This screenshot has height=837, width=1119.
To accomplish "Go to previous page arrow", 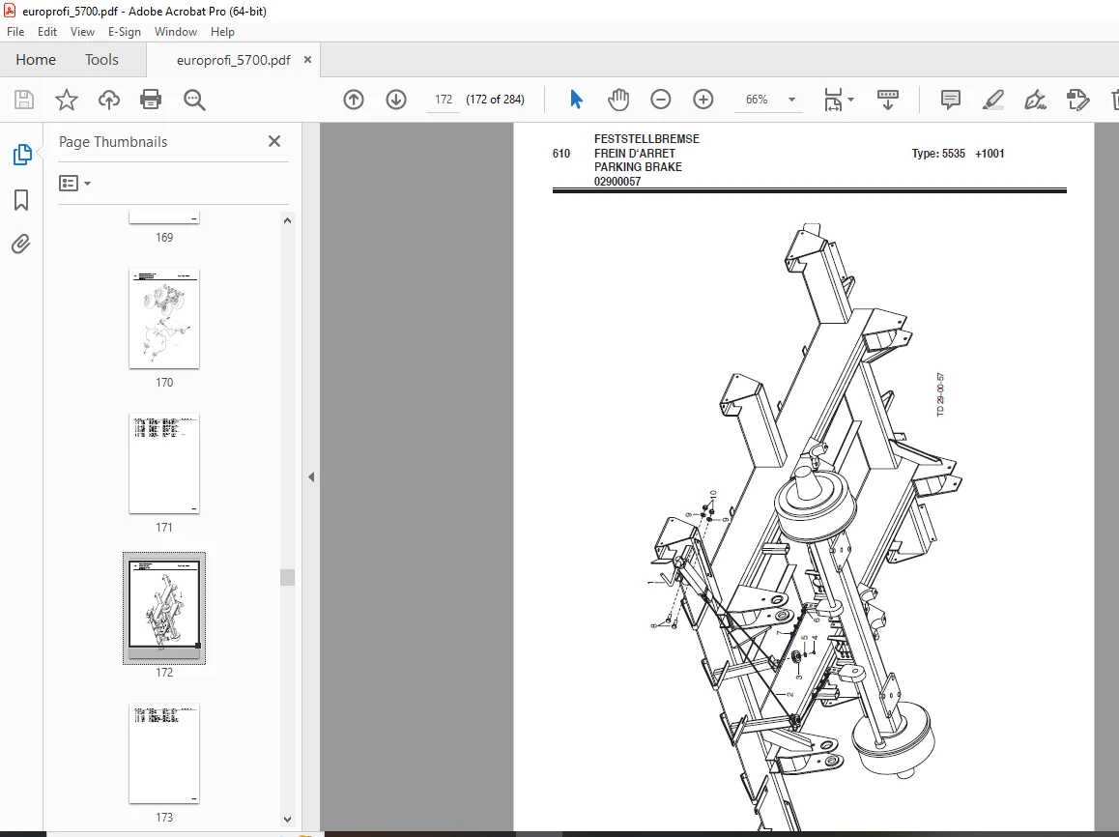I will point(354,100).
